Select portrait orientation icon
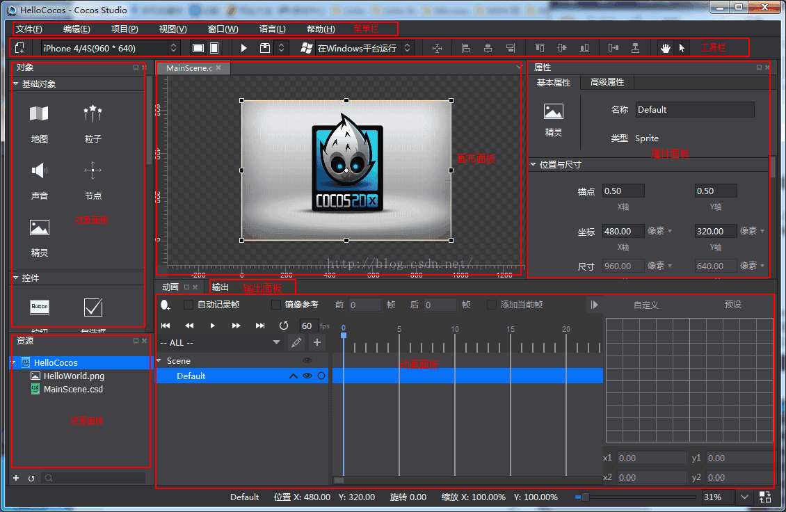Viewport: 786px width, 512px height. [214, 47]
